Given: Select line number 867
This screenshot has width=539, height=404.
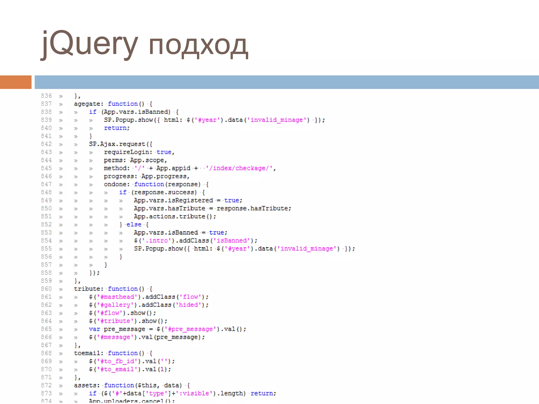Looking at the screenshot, I should coord(46,345).
